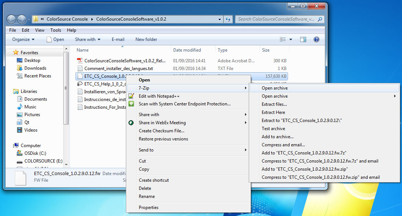Expand breadcrumb arrow after ColorSource Console
This screenshot has height=216, width=402.
92,19
